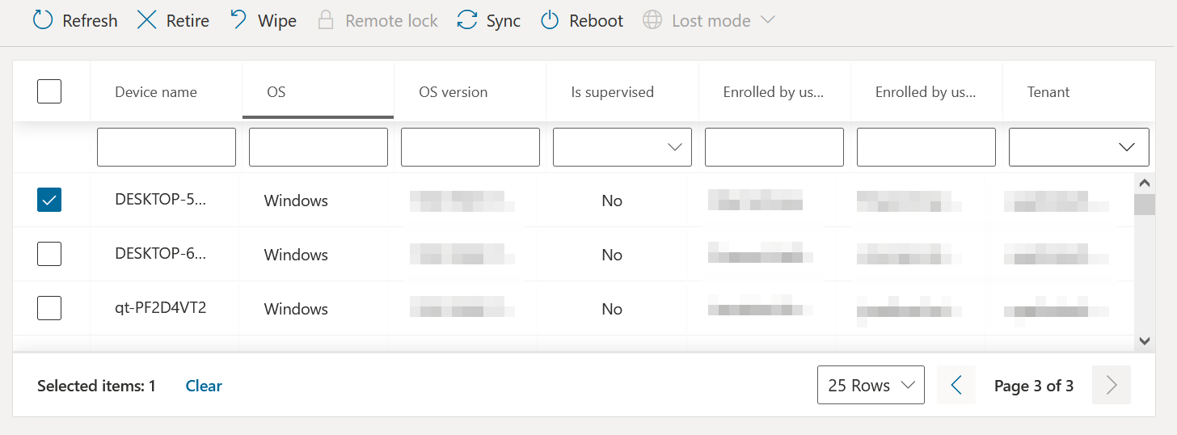The width and height of the screenshot is (1177, 435).
Task: Click the Refresh icon in toolbar
Action: pyautogui.click(x=43, y=20)
